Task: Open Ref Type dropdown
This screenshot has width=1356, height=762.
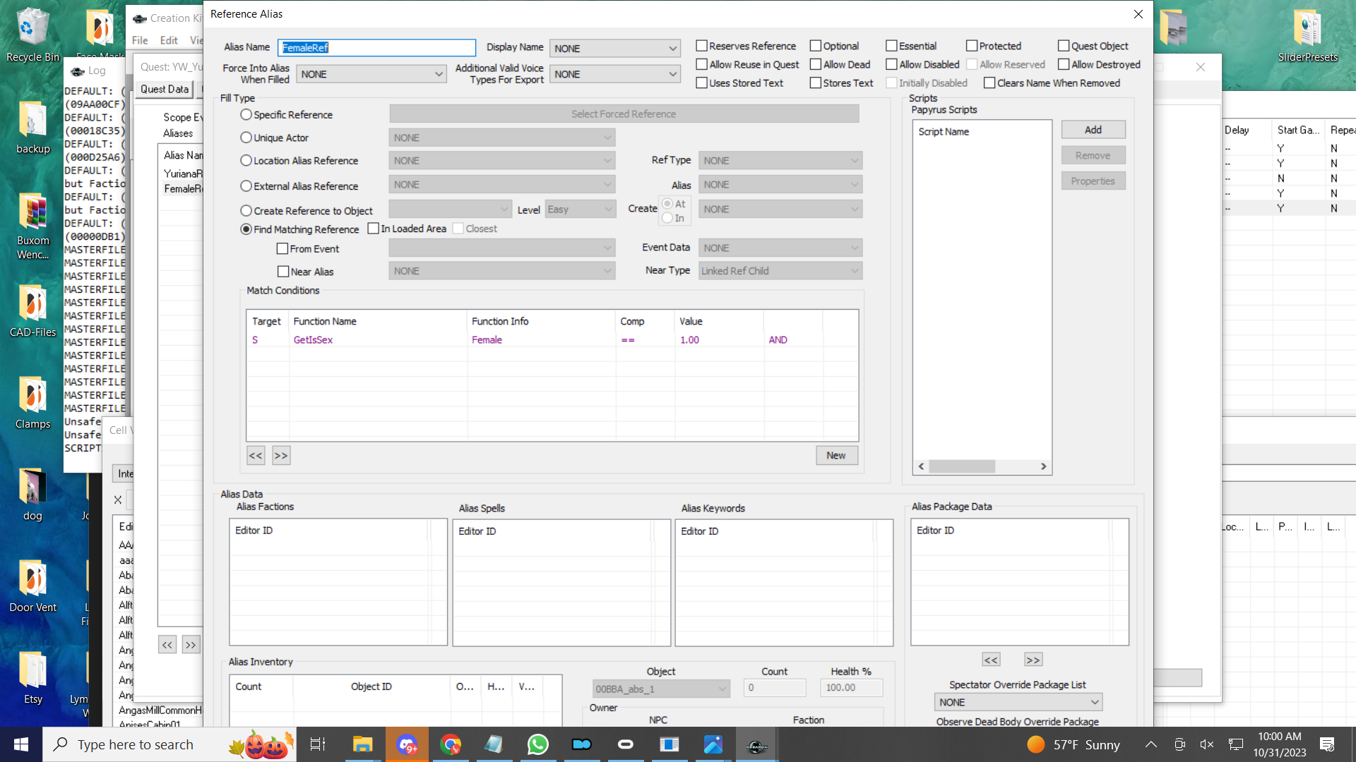Action: click(780, 161)
